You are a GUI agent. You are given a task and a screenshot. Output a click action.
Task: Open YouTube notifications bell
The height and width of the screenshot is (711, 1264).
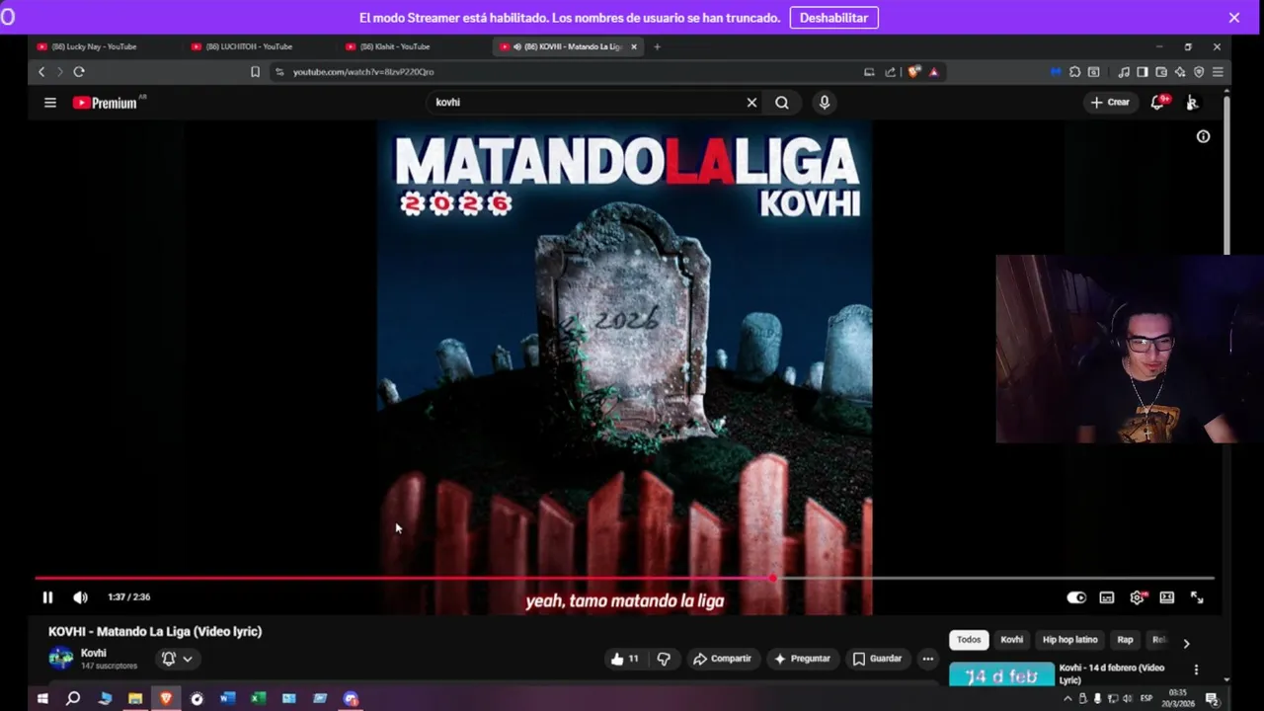click(1158, 103)
